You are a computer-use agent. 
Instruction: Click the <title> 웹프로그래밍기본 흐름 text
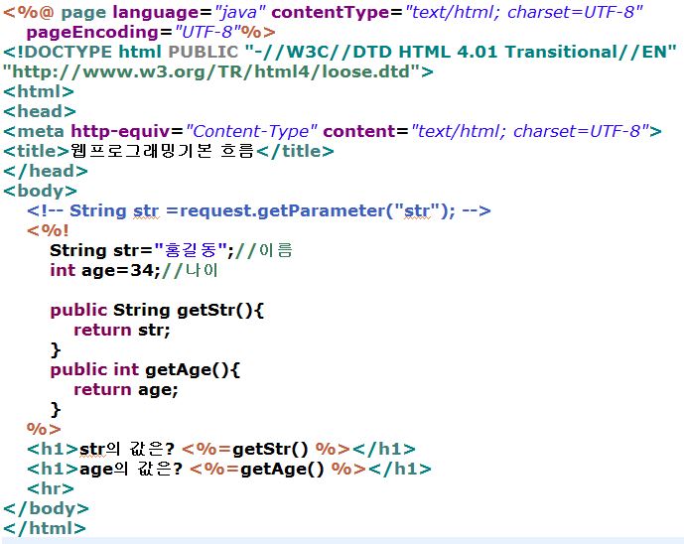pyautogui.click(x=162, y=151)
